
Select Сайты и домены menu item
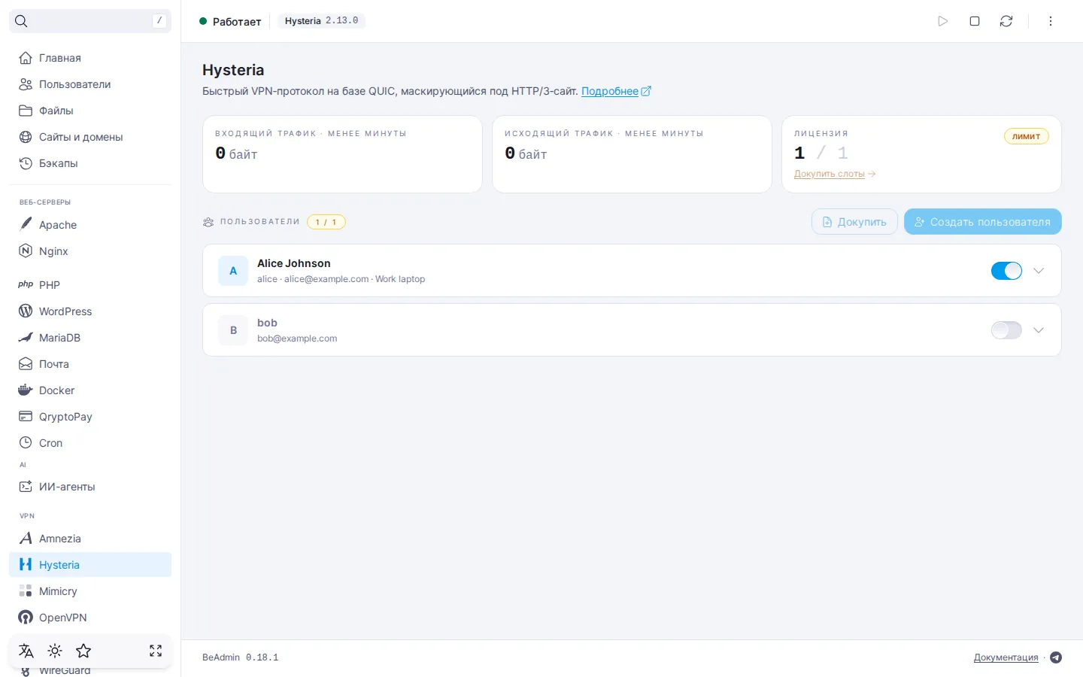point(90,137)
